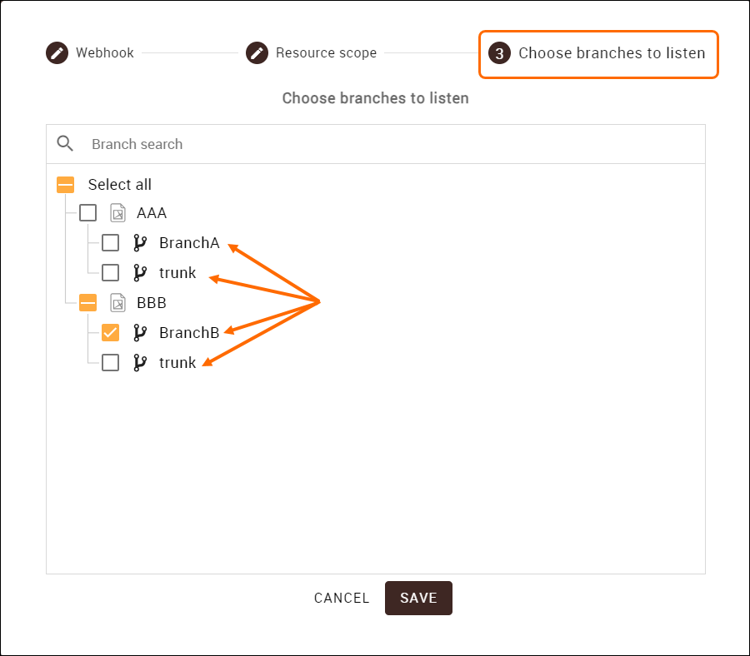The width and height of the screenshot is (750, 656).
Task: Open the Resource scope step
Action: pyautogui.click(x=326, y=53)
